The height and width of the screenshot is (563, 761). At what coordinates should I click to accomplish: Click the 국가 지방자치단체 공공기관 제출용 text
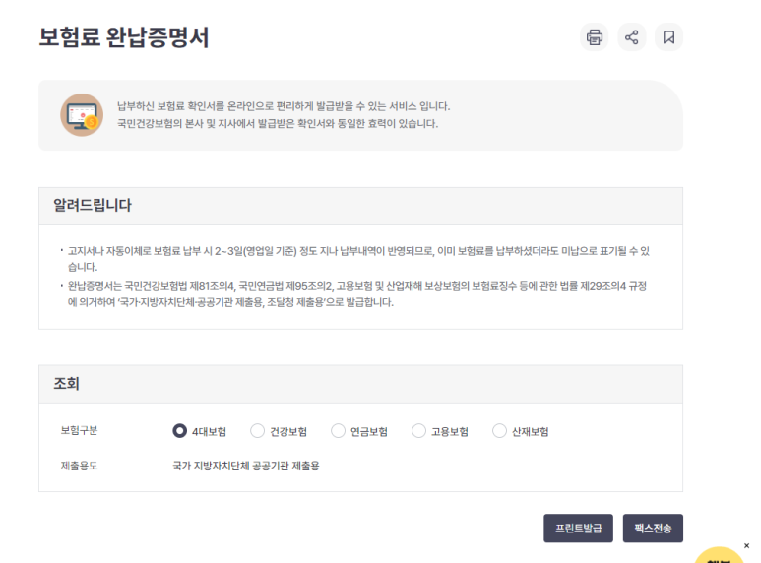(x=246, y=466)
